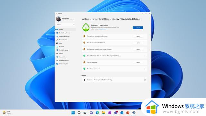The height and width of the screenshot is (116, 206).
Task: Open the System category in sidebar
Action: (x=66, y=29)
